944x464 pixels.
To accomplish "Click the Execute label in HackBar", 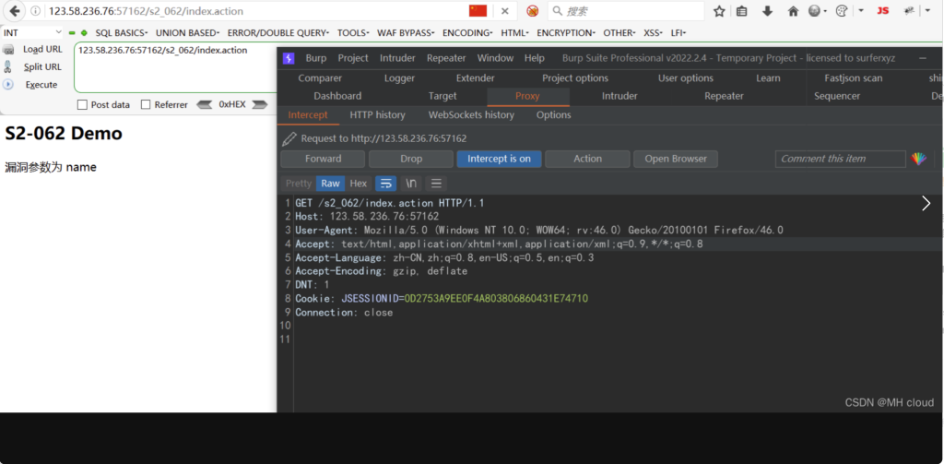I will click(x=41, y=85).
